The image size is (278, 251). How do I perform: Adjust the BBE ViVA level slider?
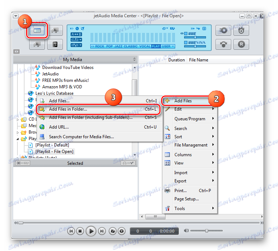195,46
